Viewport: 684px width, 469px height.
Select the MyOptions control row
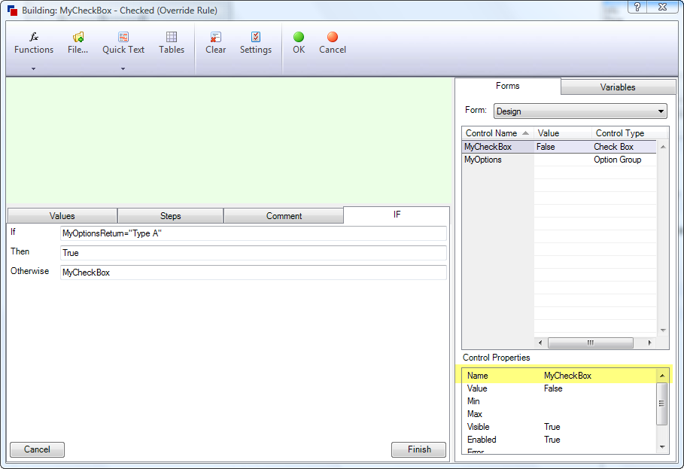pos(483,160)
